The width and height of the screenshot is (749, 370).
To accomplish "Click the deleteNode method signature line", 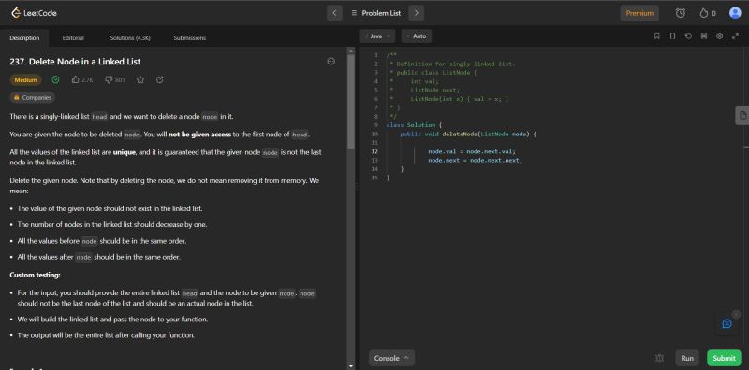I will click(x=468, y=134).
